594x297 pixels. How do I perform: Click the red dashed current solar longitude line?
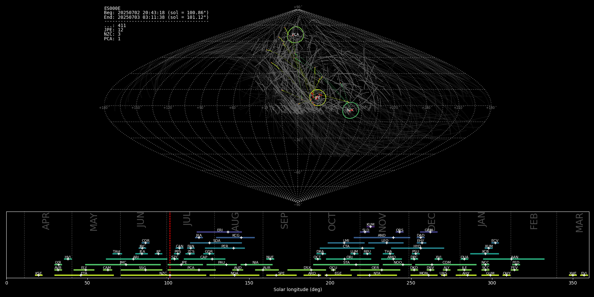coord(170,245)
